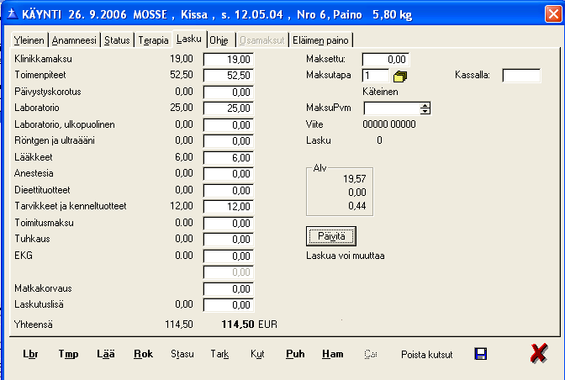The height and width of the screenshot is (380, 565).
Task: Click the Lää shortcut button
Action: click(x=106, y=354)
